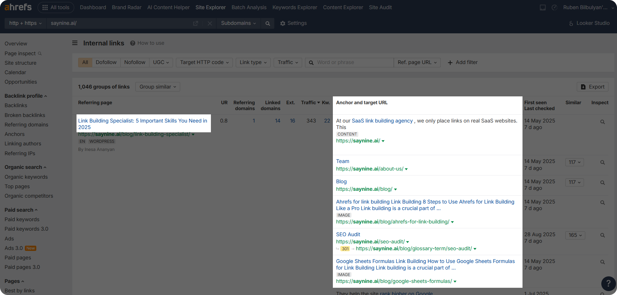Screen dimensions: 617x295
Task: Open the account menu Ruben Bilbulyan
Action: pos(588,7)
